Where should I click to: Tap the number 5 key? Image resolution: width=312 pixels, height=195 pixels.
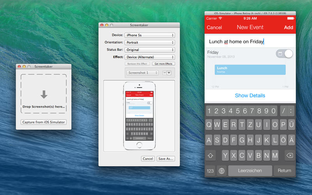[238, 111]
